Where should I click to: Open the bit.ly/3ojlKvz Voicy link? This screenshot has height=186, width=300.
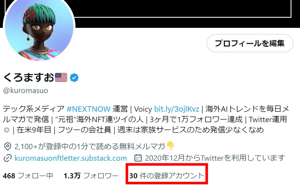click(177, 109)
